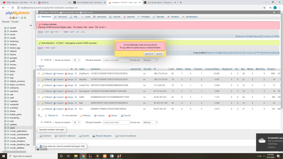Tick the Bifează tot checkbox
This screenshot has height=159, width=283.
(x=46, y=115)
